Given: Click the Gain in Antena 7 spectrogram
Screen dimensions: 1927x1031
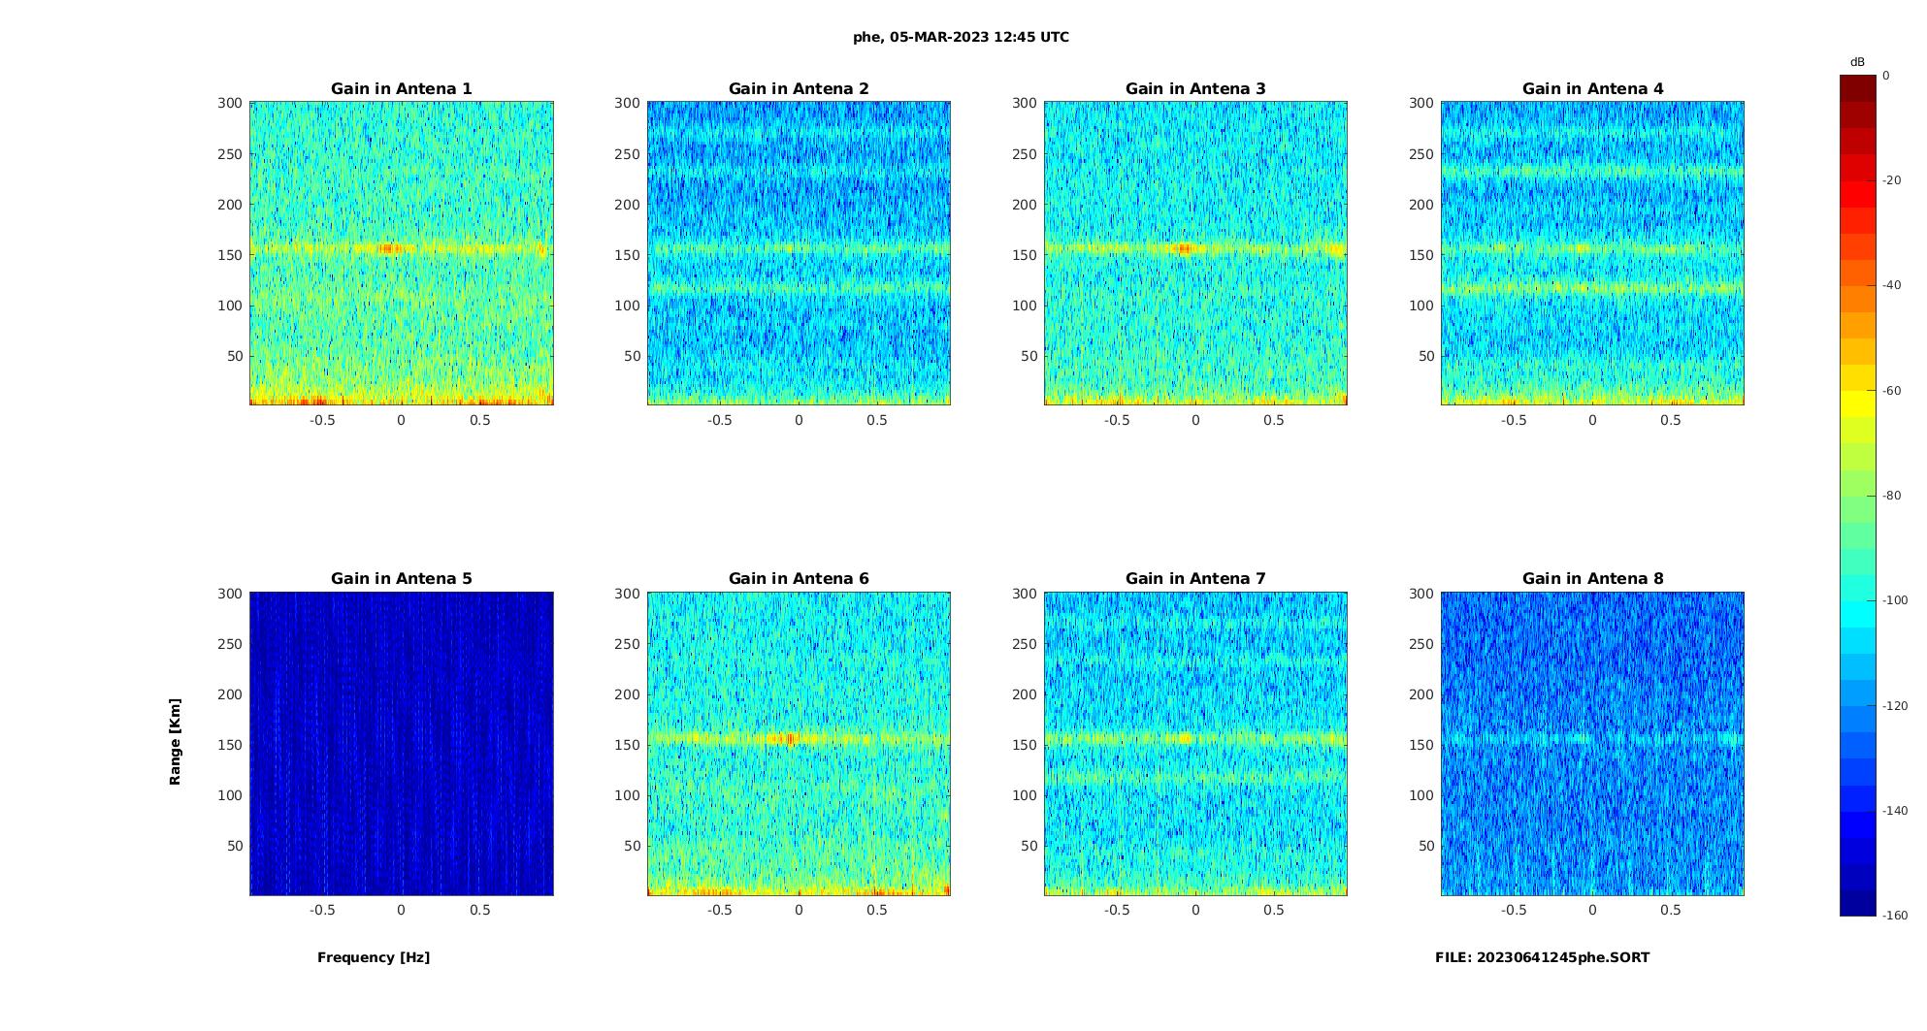Looking at the screenshot, I should 1195,744.
